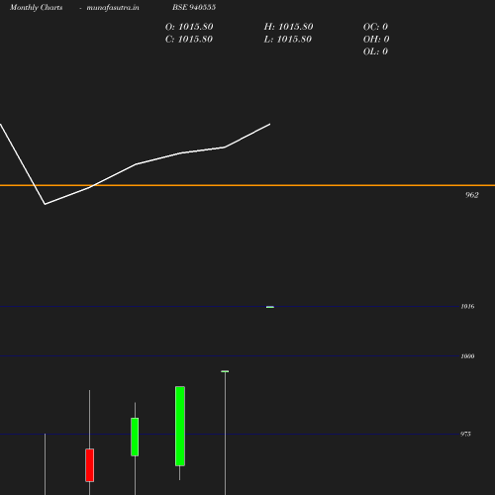The image size is (495, 495).
Task: Click the OC: 0 reading
Action: [375, 27]
